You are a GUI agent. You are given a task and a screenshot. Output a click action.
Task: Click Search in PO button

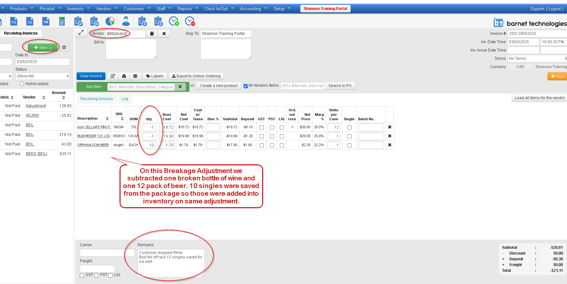pos(340,86)
